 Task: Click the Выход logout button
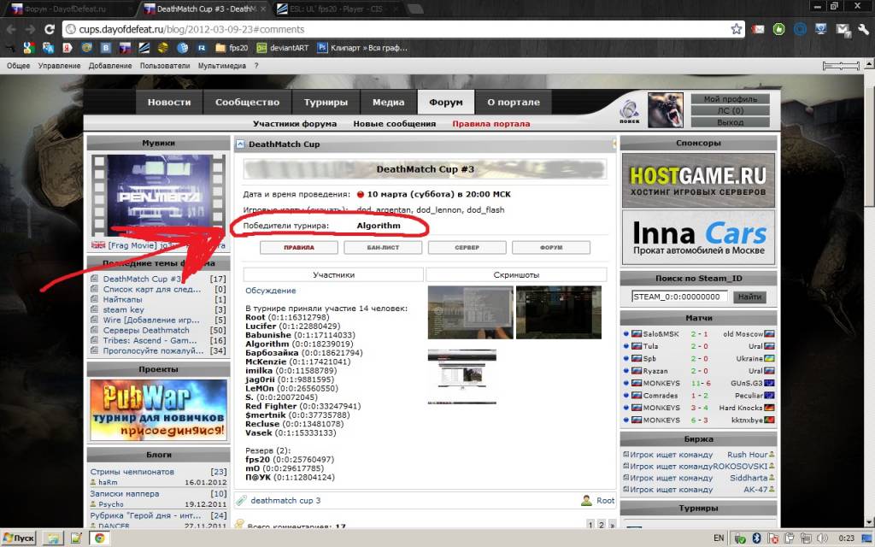tap(730, 122)
